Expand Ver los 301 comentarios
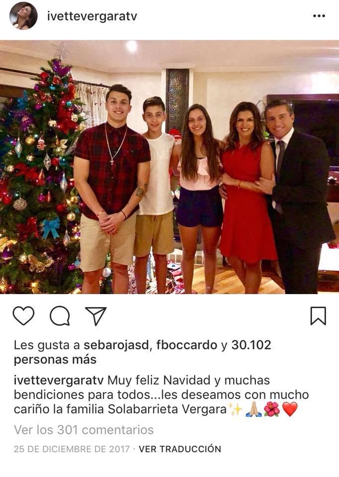 (84, 430)
